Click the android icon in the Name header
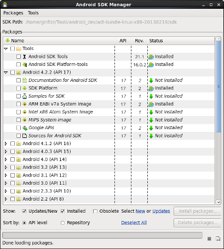 (x=8, y=41)
